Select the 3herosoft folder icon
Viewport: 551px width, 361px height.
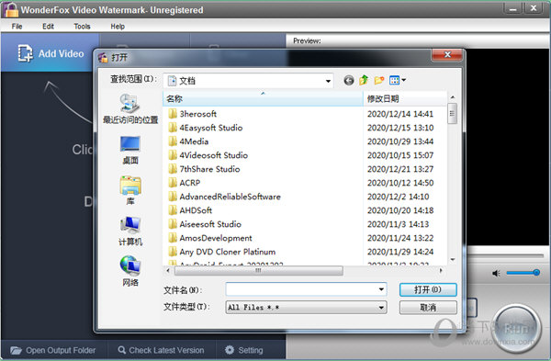point(173,114)
